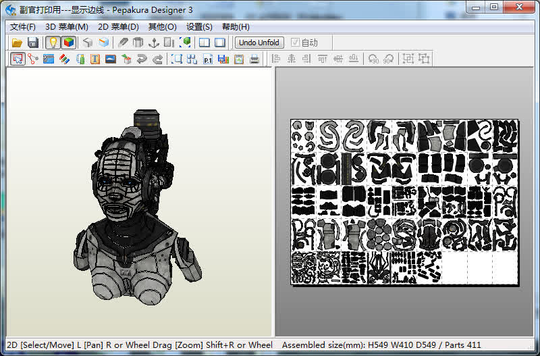
Task: Click the 2D [Select/Move] status hint text
Action: click(x=140, y=345)
